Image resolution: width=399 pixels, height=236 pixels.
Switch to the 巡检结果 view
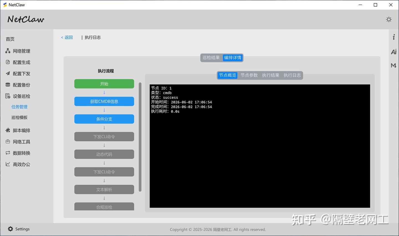[x=211, y=58]
